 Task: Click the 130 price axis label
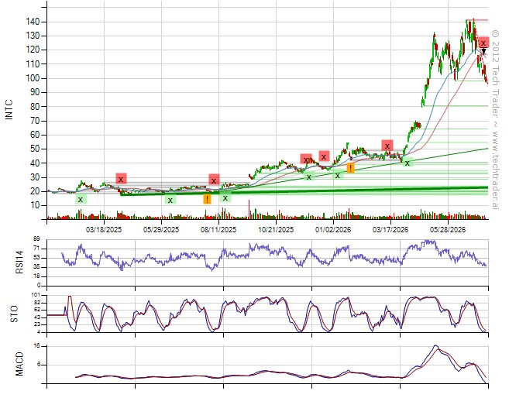[33, 36]
